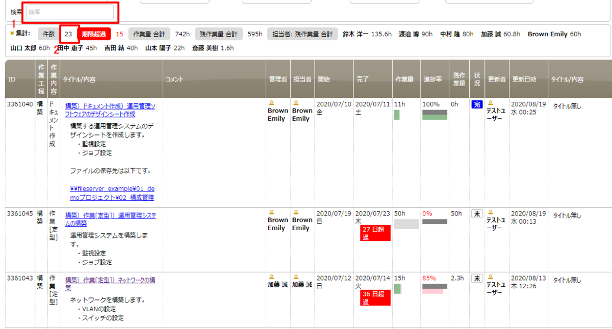Open the fileserver_example file path link

point(111,189)
